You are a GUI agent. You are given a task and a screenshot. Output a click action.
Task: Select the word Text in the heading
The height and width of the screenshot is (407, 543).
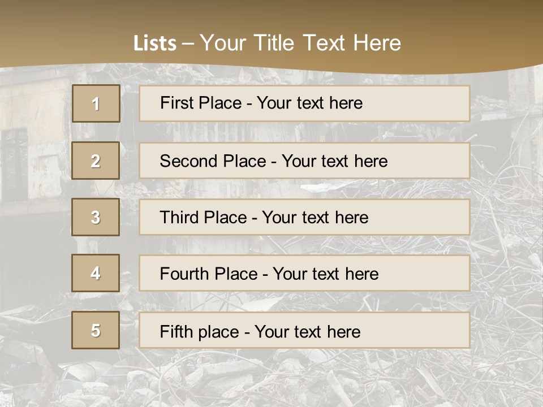pyautogui.click(x=325, y=44)
